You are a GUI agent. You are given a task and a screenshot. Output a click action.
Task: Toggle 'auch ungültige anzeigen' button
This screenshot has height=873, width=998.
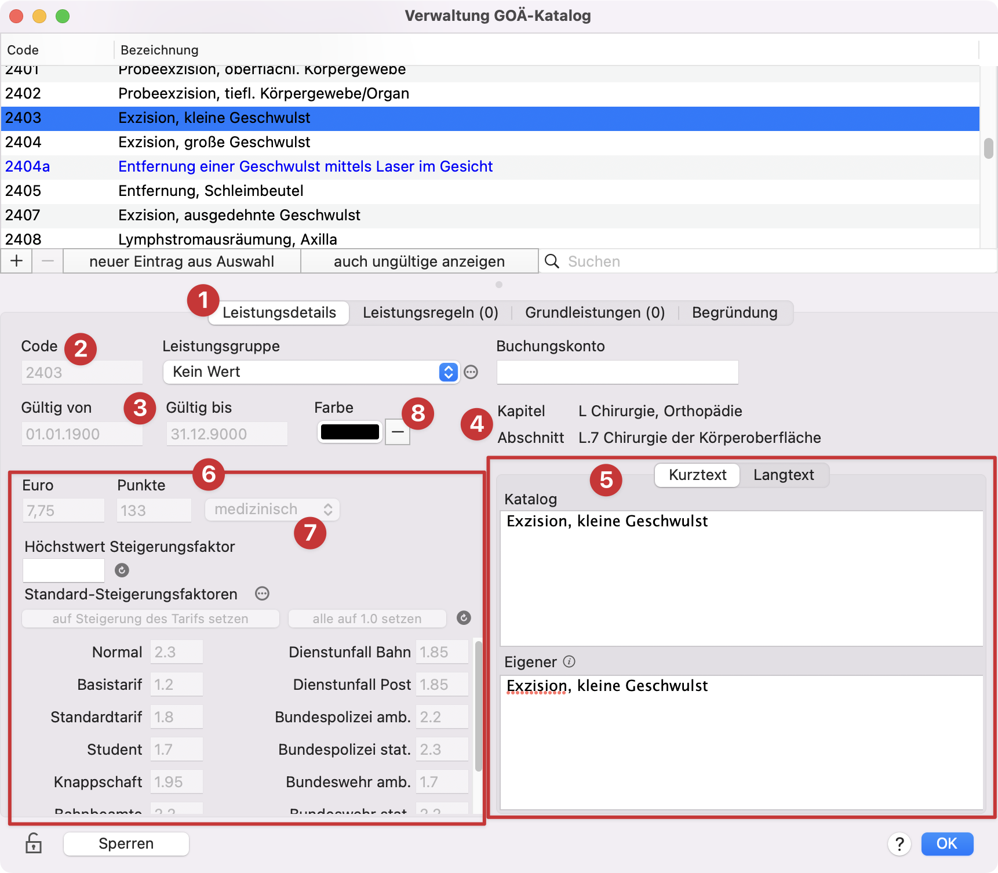coord(420,261)
